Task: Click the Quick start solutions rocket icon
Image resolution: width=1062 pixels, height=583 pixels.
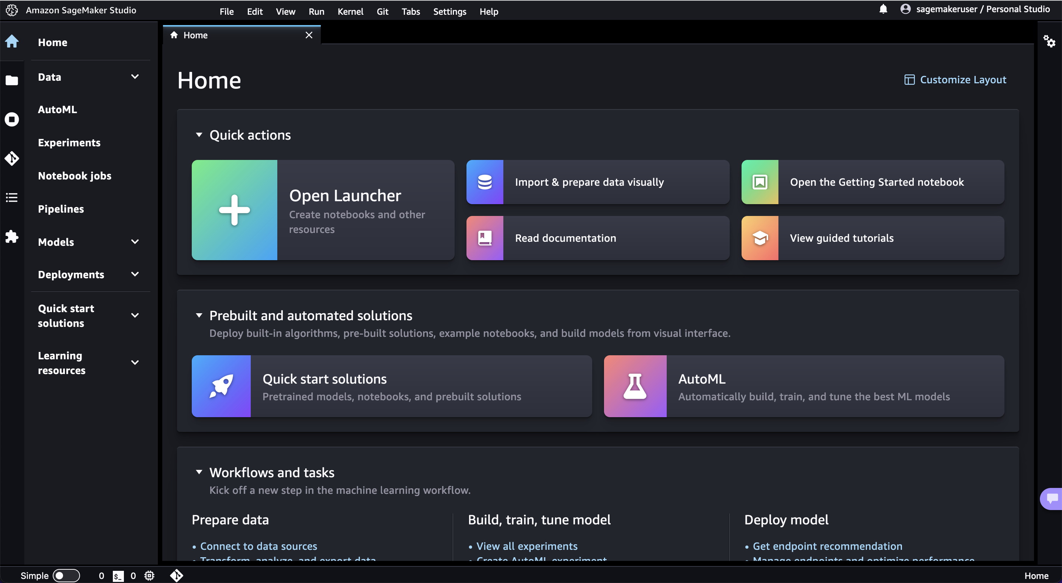Action: [x=221, y=386]
